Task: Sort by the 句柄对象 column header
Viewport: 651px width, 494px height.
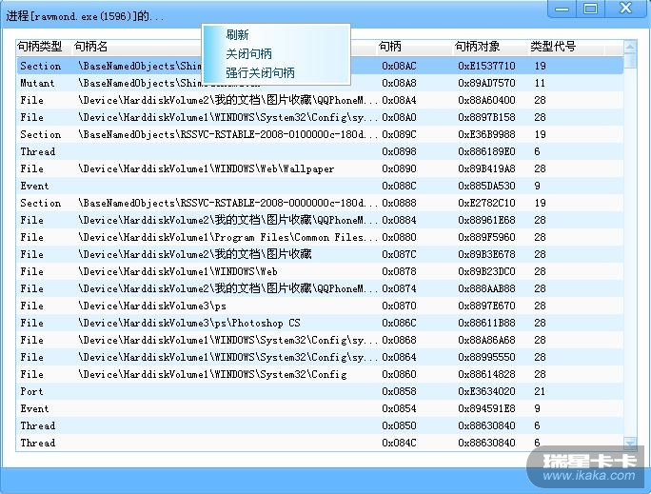Action: [x=490, y=47]
